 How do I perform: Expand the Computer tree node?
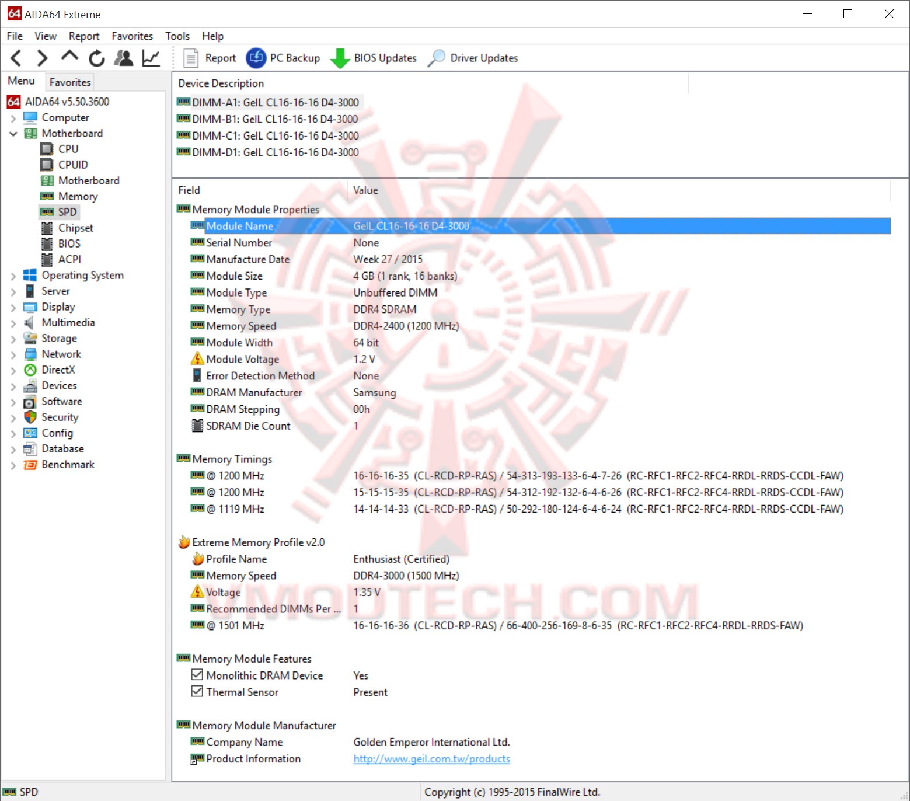point(13,118)
